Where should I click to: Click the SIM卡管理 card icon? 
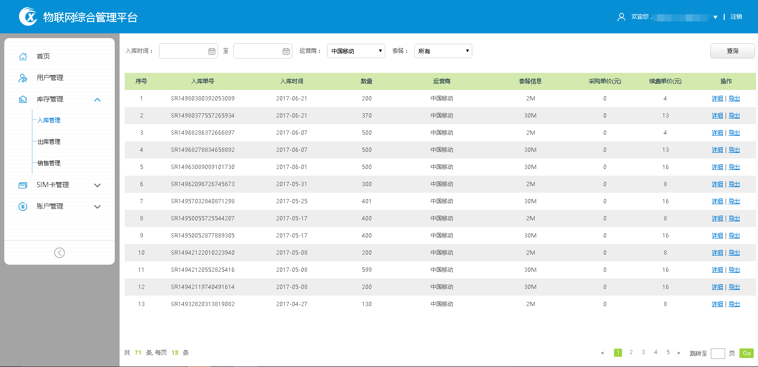[23, 185]
